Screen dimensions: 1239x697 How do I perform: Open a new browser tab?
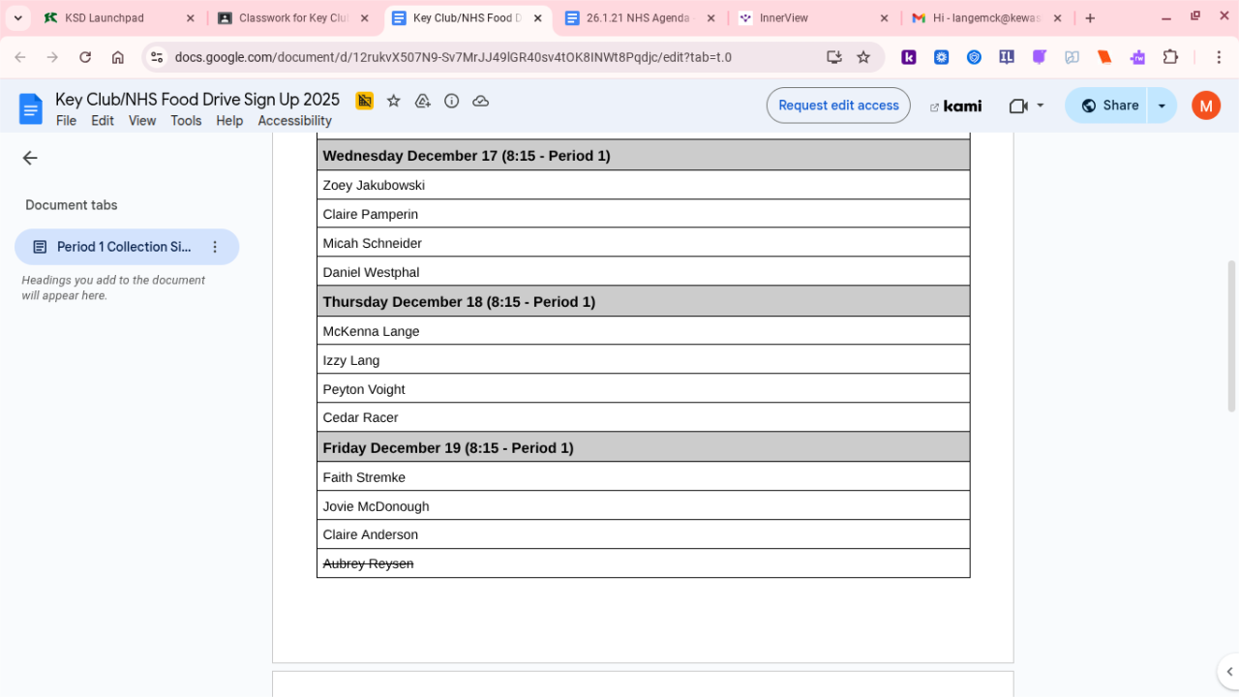(1090, 18)
